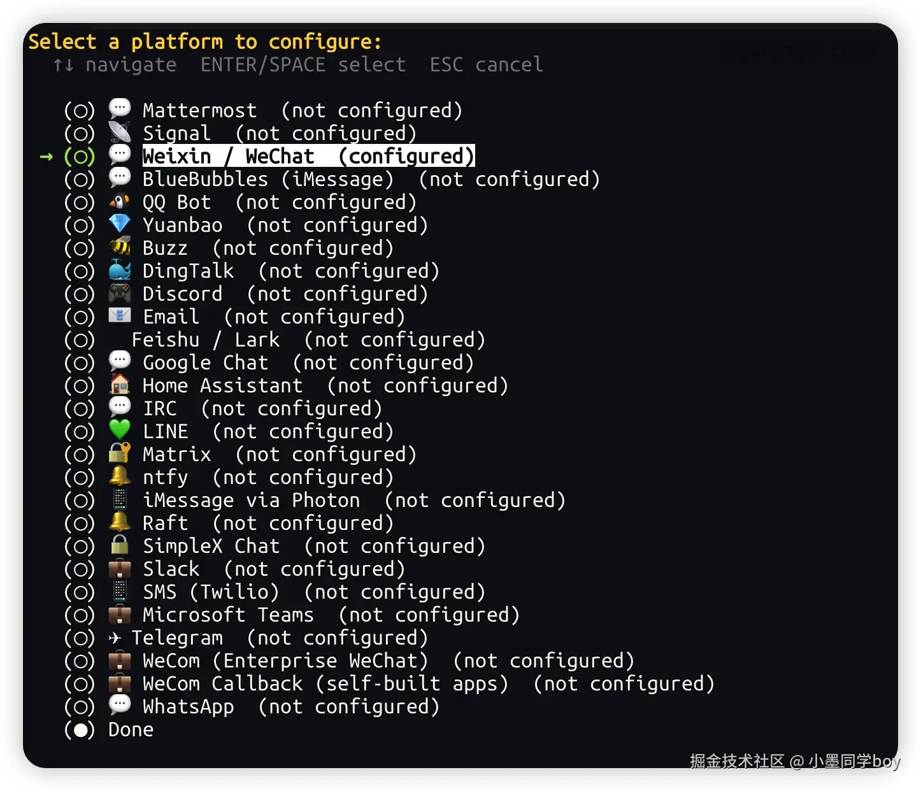Select the Feishu / Lark radio button
The image size is (921, 791).
[x=80, y=340]
